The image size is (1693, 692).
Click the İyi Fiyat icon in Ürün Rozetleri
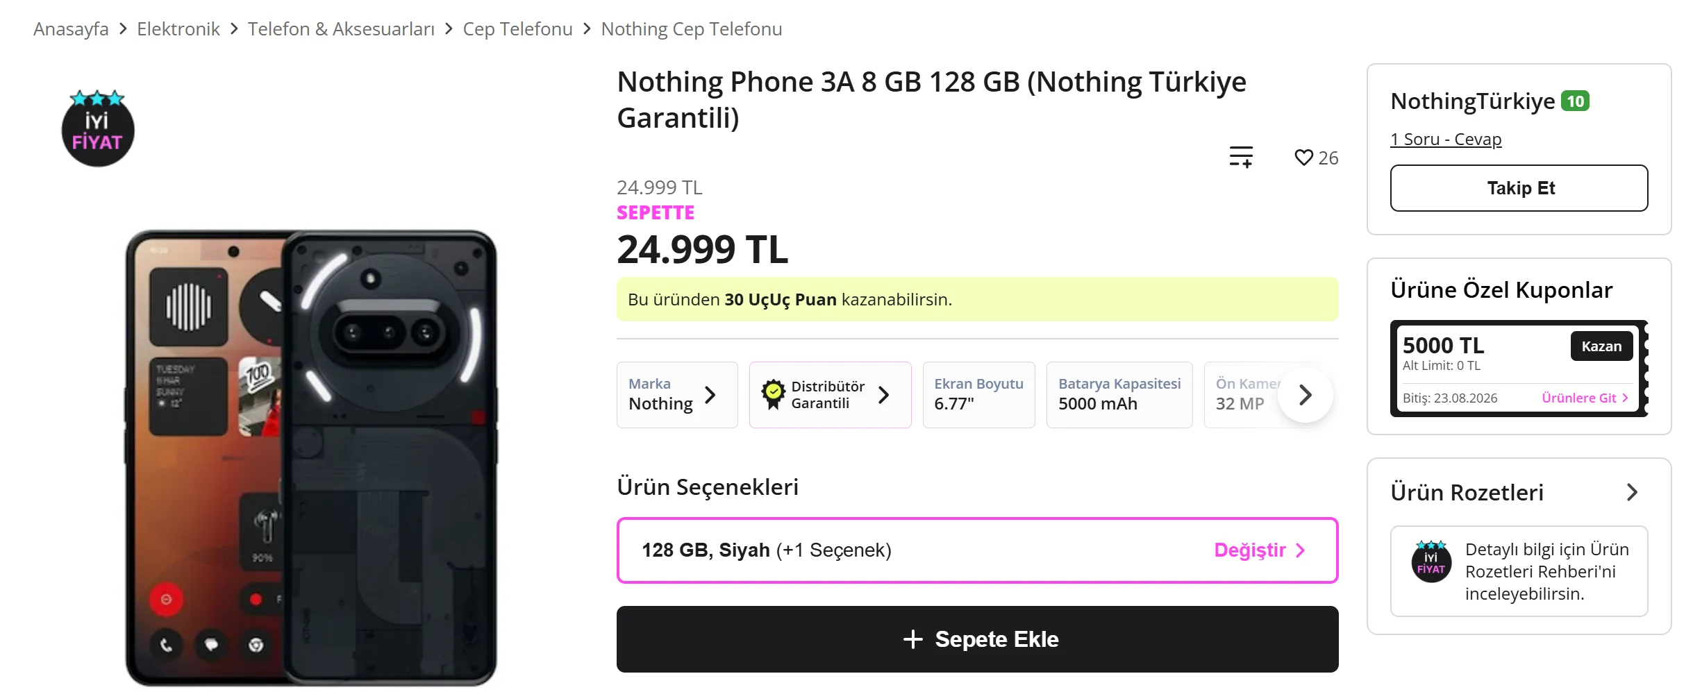[1431, 561]
